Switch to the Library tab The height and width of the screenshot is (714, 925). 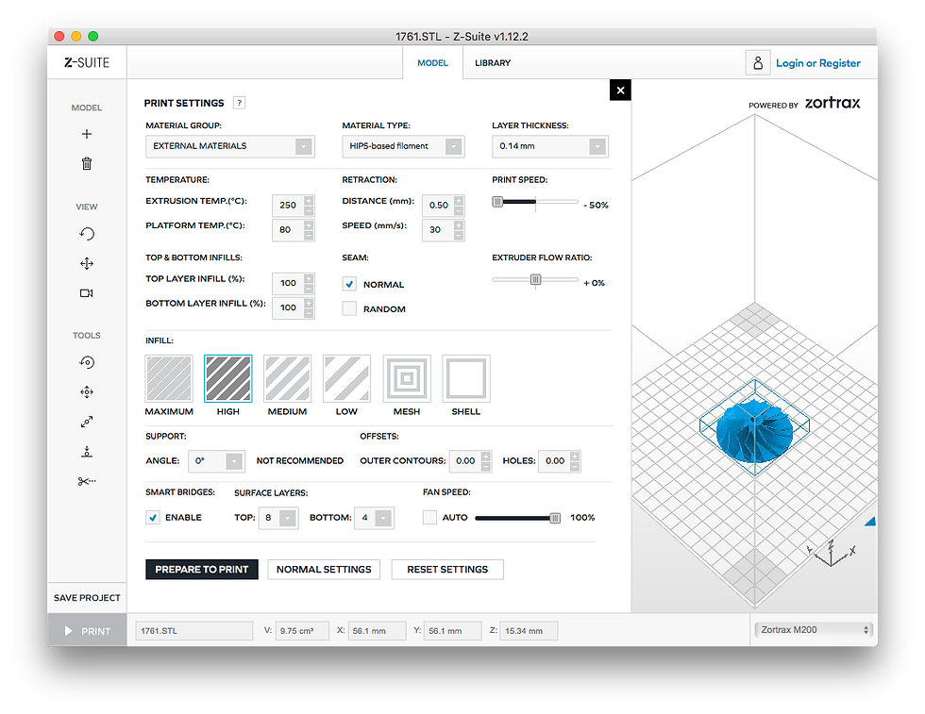493,62
